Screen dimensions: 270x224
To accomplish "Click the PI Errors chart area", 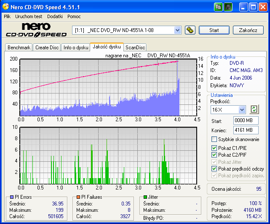I will coord(108,87).
